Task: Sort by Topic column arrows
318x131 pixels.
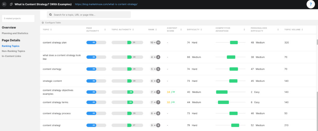Action: pyautogui.click(x=51, y=29)
